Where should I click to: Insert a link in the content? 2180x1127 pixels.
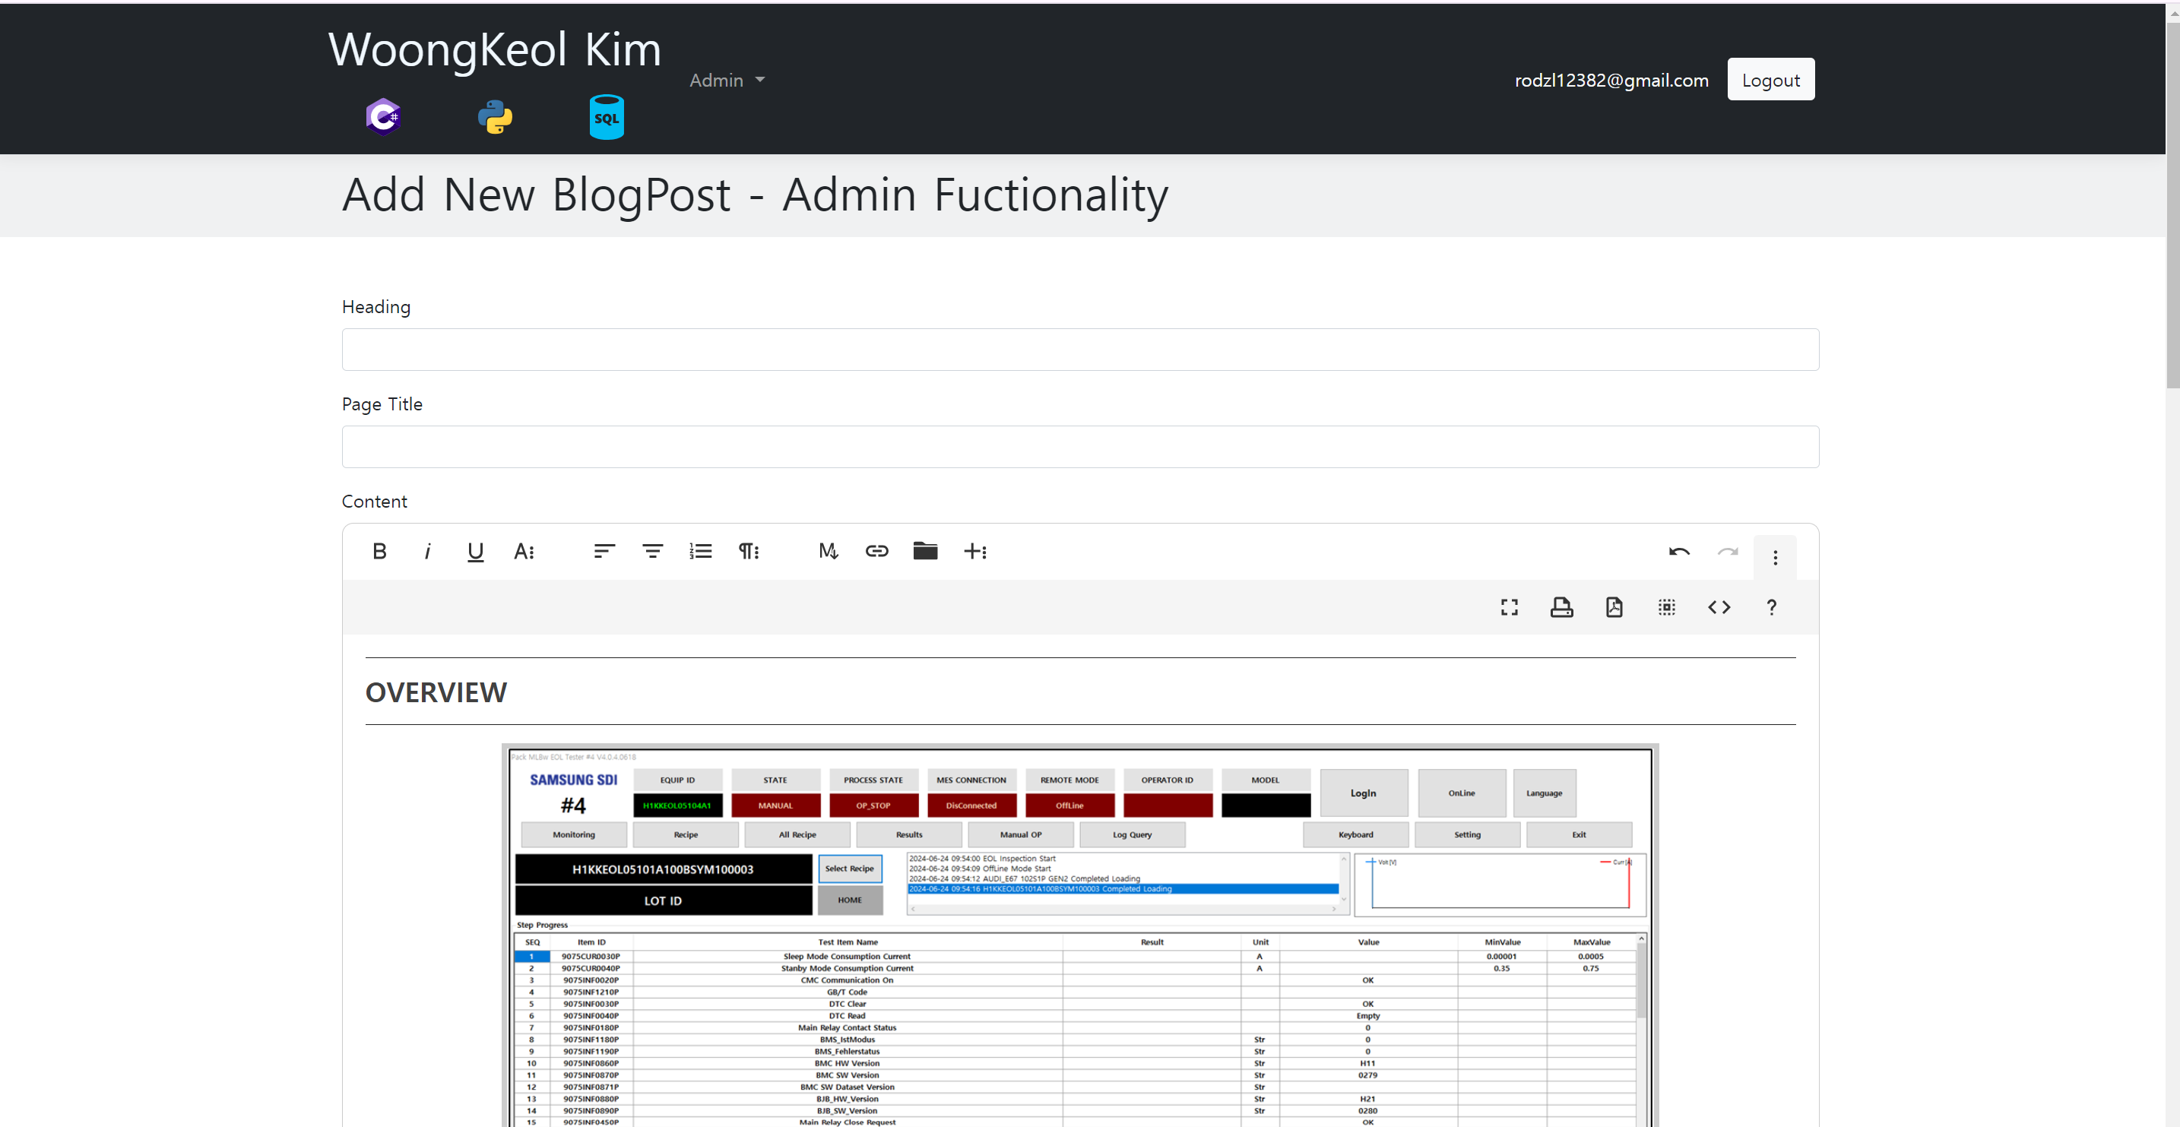point(876,552)
